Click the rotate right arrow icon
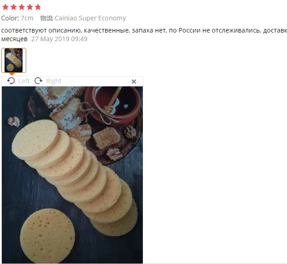This screenshot has width=287, height=264. point(38,81)
